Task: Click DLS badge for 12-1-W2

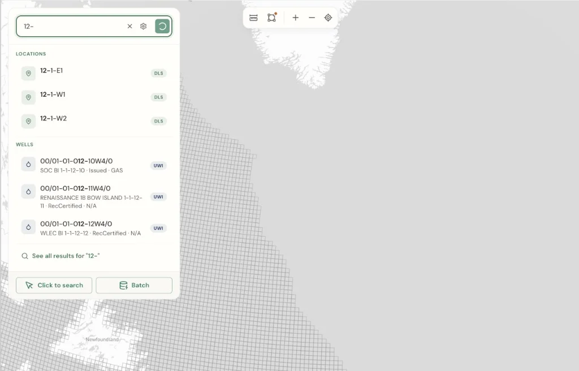Action: click(x=158, y=121)
